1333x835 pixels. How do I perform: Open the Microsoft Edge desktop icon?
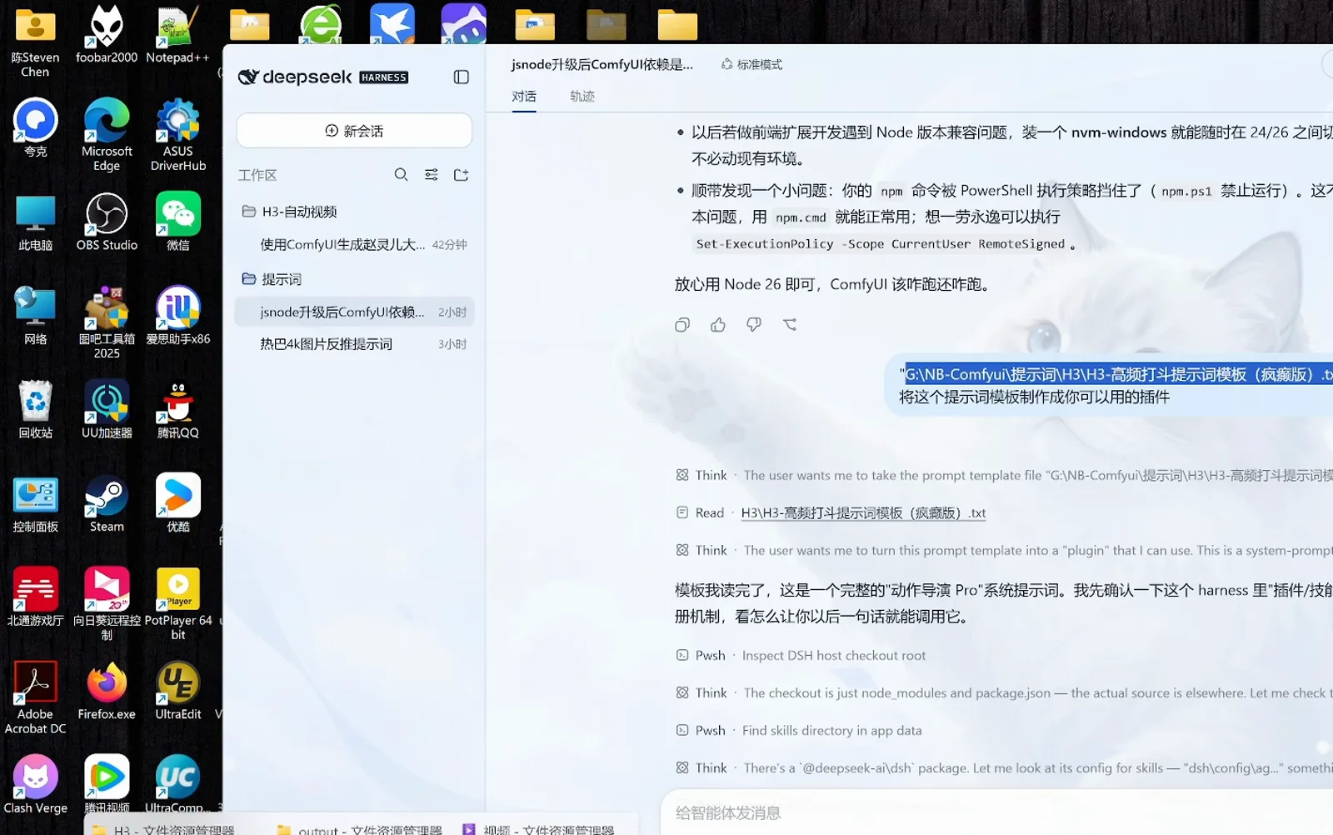107,135
